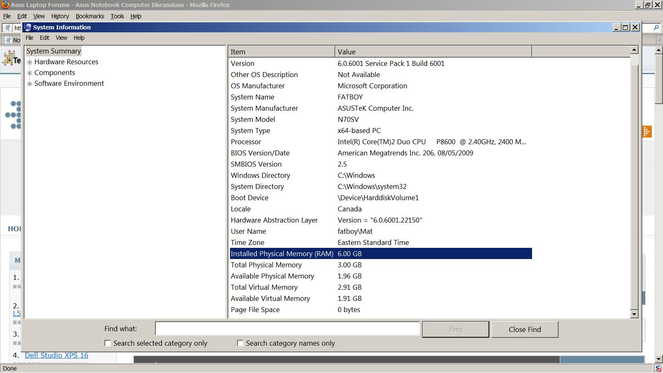This screenshot has width=663, height=373.
Task: Click into the Find what field
Action: [x=287, y=329]
